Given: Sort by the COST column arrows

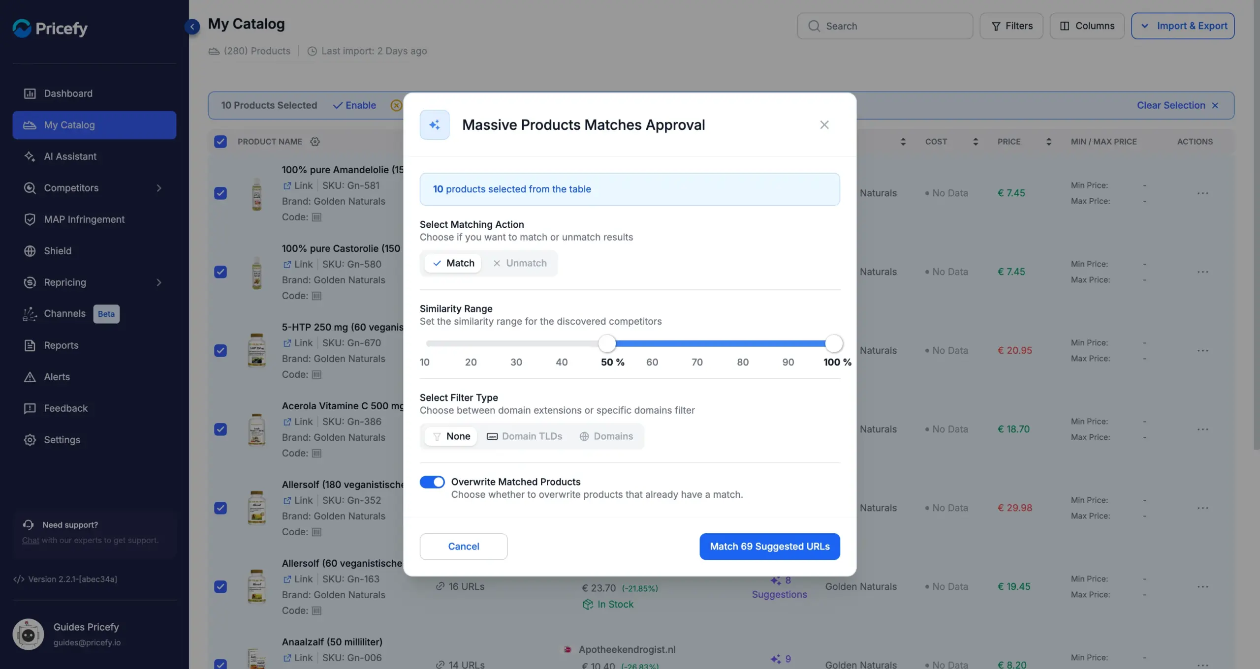Looking at the screenshot, I should coord(976,142).
